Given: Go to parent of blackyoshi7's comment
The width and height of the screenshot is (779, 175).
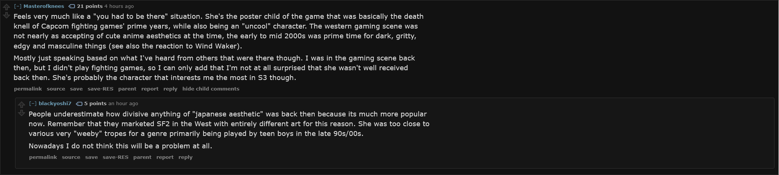Looking at the screenshot, I should coord(142,157).
